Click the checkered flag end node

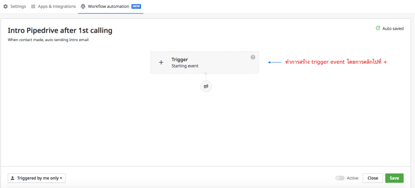(x=206, y=86)
